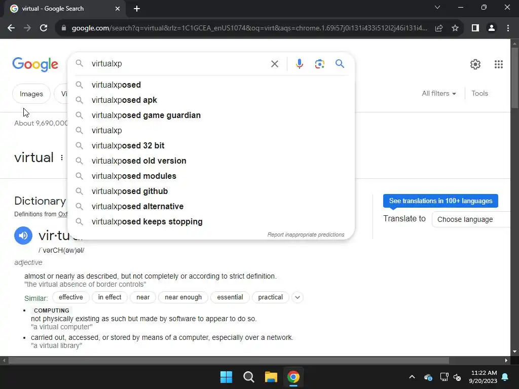The width and height of the screenshot is (519, 389).
Task: Open the Windows Start menu
Action: pyautogui.click(x=227, y=377)
